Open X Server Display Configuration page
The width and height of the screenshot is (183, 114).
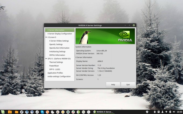(x=60, y=34)
